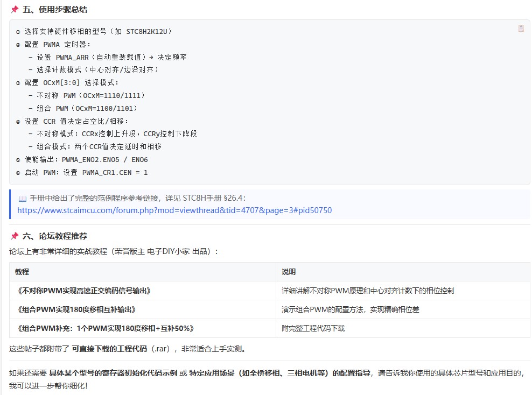
Task: Open the stcaimcu.com forum thread link
Action: pyautogui.click(x=174, y=210)
